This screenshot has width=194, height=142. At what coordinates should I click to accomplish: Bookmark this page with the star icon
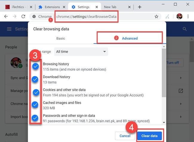point(156,17)
